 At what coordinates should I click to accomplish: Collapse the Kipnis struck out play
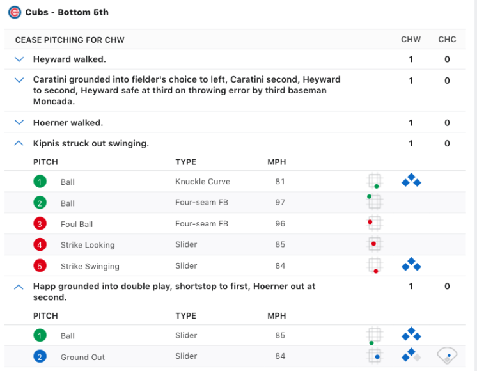tap(19, 144)
